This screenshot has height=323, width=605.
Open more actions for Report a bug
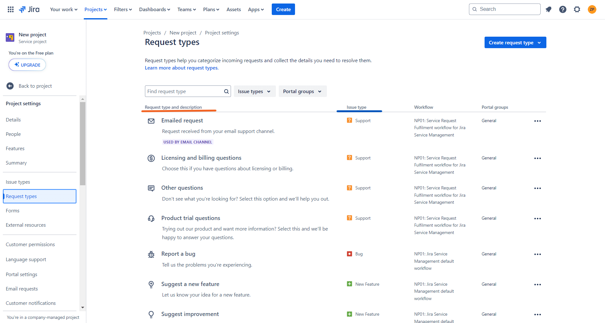537,254
